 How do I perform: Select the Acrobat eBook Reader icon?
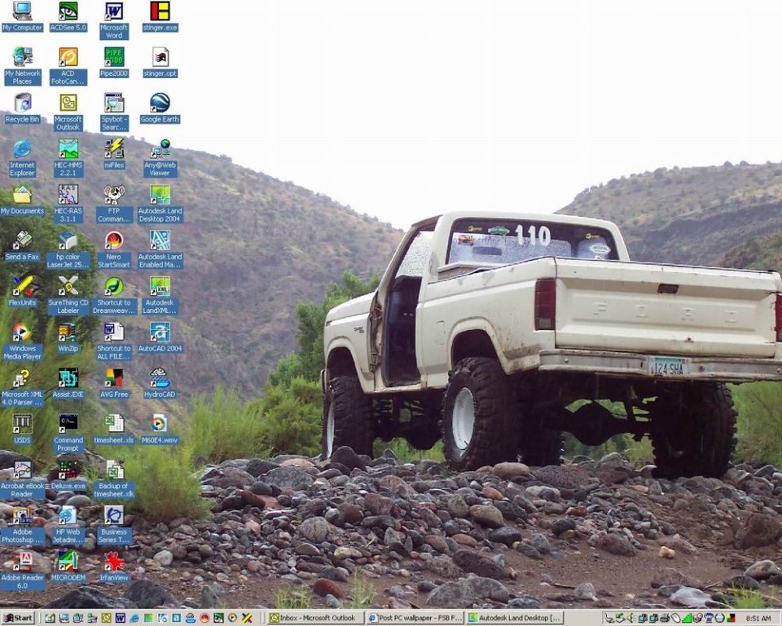[23, 479]
